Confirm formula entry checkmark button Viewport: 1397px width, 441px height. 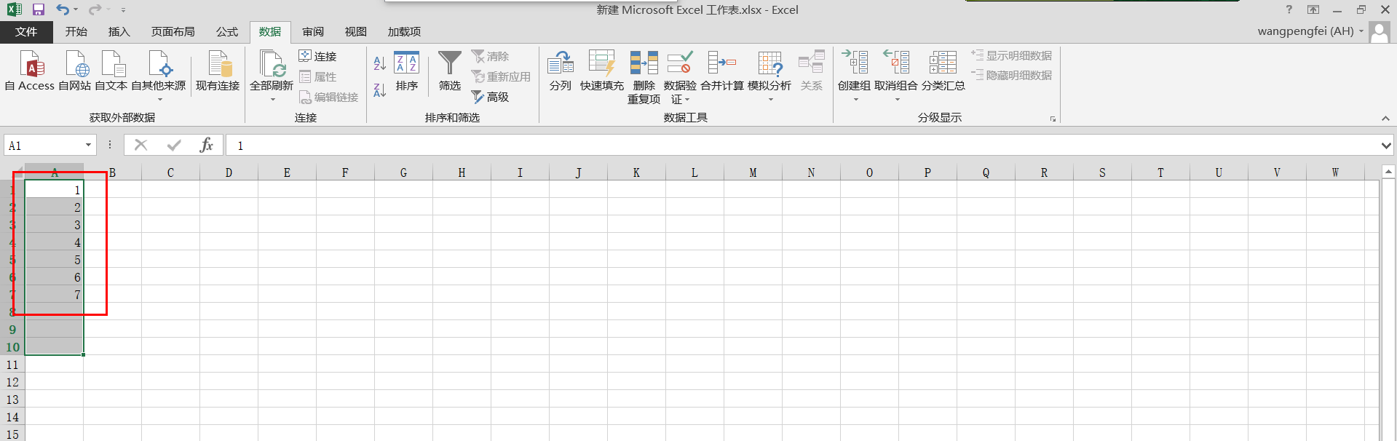174,145
